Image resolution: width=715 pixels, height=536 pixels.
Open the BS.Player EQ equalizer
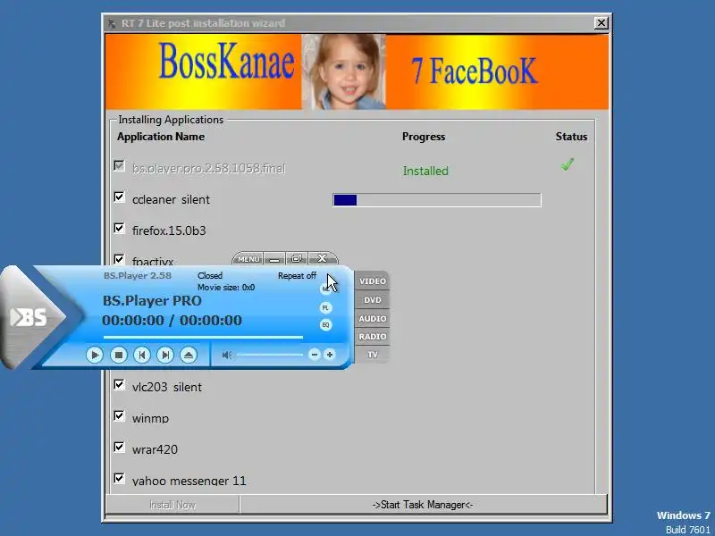325,325
